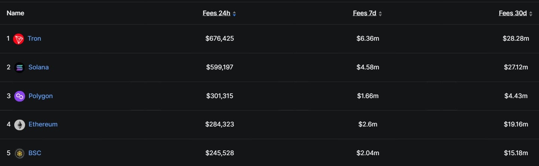Image resolution: width=539 pixels, height=166 pixels.
Task: Click the Solana logo icon
Action: click(x=19, y=68)
